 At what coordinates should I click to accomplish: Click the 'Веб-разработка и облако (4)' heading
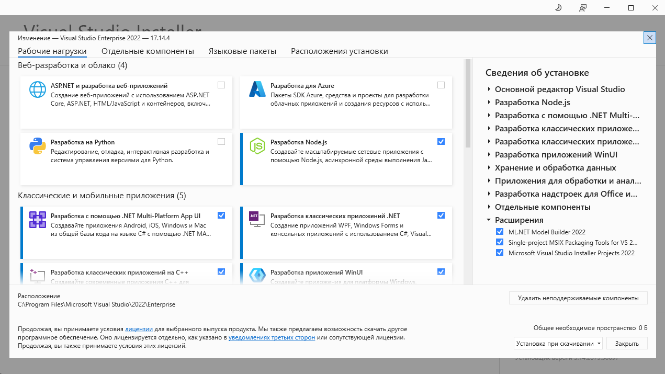tap(73, 65)
